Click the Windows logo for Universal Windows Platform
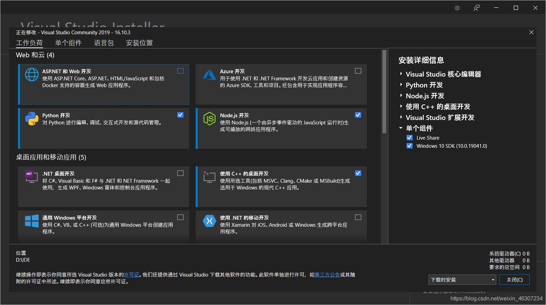546x305 pixels. [x=32, y=221]
